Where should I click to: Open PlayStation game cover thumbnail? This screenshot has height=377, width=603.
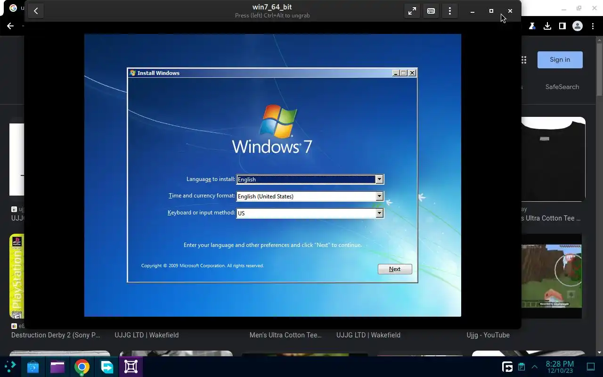[x=16, y=276]
